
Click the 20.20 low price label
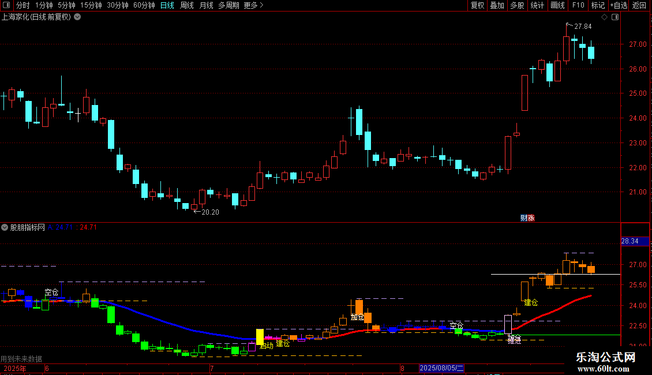pyautogui.click(x=210, y=212)
